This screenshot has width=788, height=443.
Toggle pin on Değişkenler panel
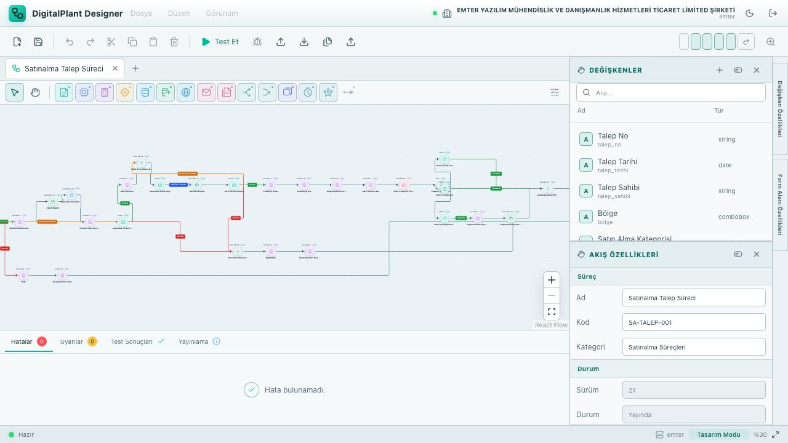pyautogui.click(x=738, y=70)
